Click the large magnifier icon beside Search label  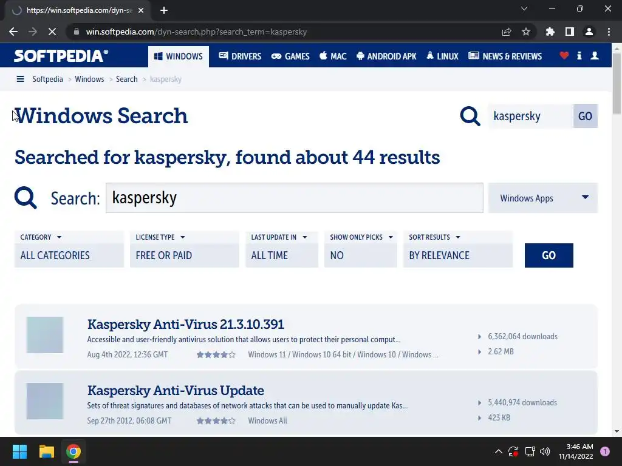(26, 198)
